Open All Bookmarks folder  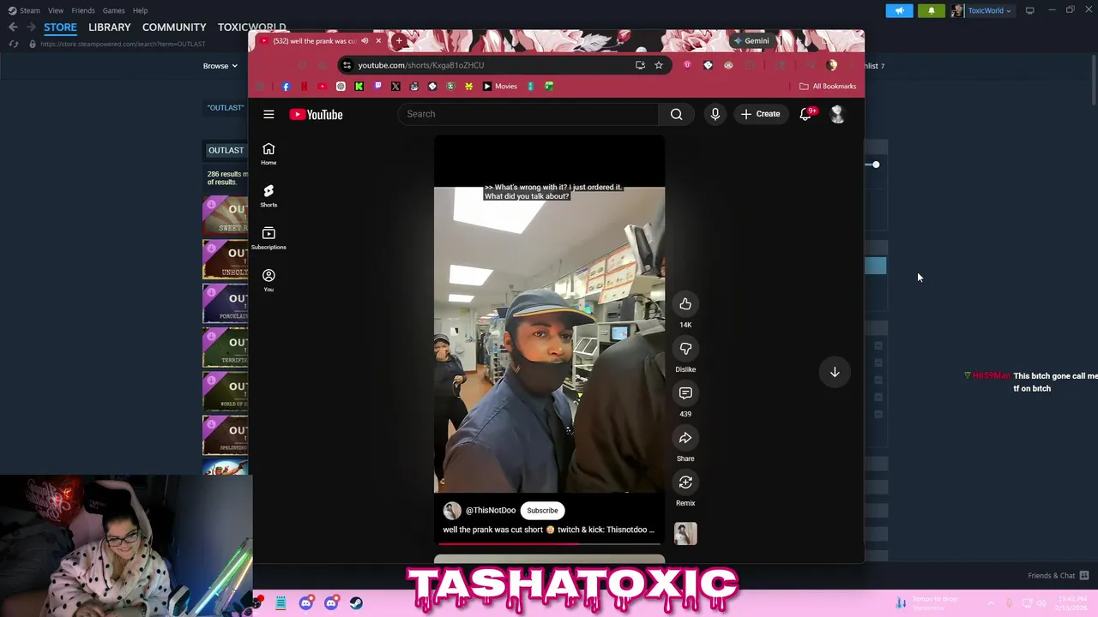point(828,86)
